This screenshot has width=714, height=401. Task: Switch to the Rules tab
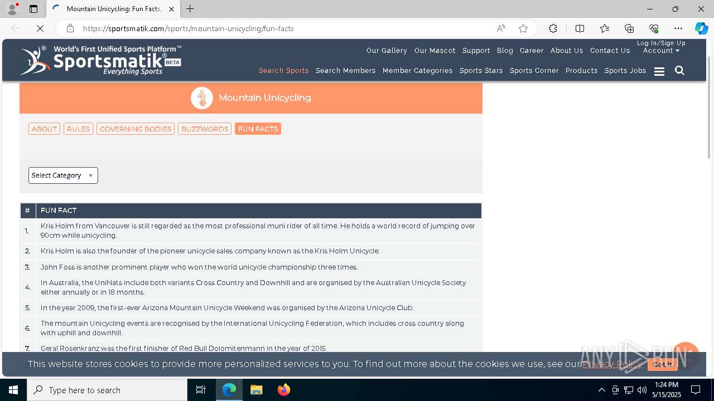pyautogui.click(x=78, y=129)
